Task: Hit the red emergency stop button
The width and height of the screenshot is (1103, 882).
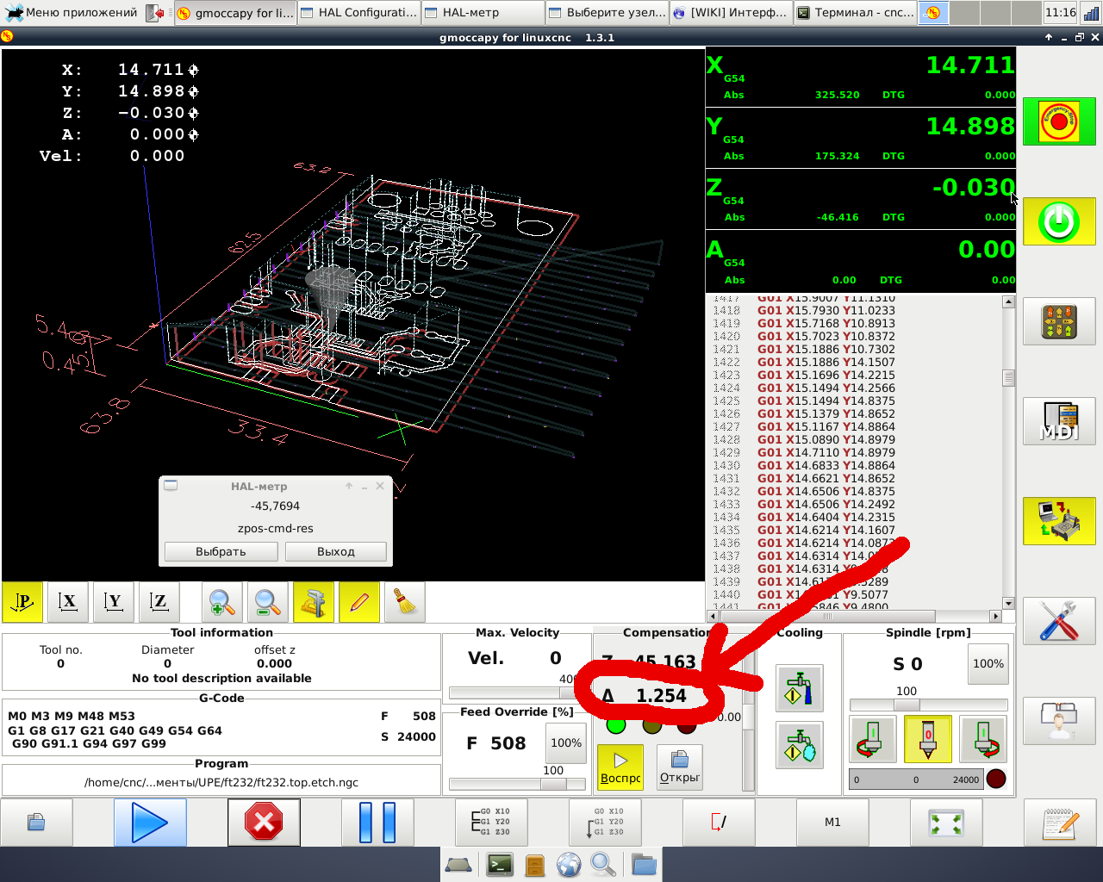Action: click(1059, 121)
